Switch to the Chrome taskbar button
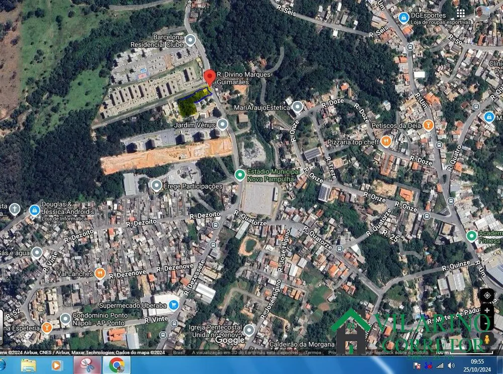Viewport: 503px width, 374px height. pyautogui.click(x=117, y=365)
